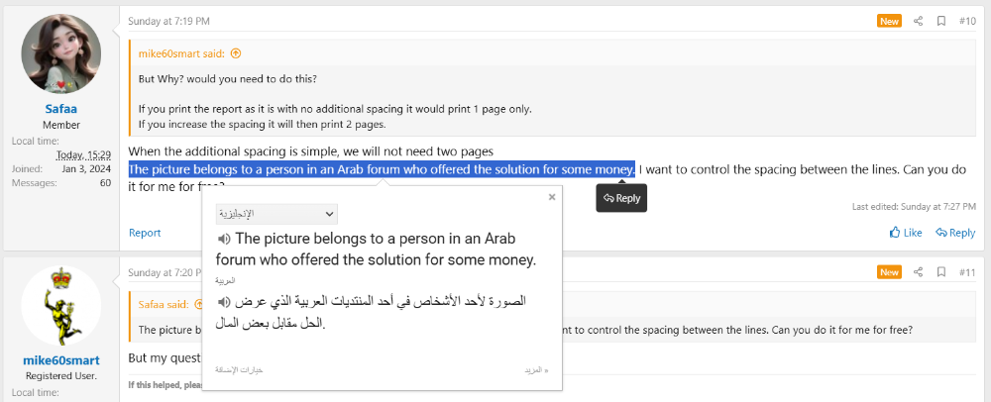Bookmark post #11
Image resolution: width=991 pixels, height=402 pixels.
coord(941,272)
